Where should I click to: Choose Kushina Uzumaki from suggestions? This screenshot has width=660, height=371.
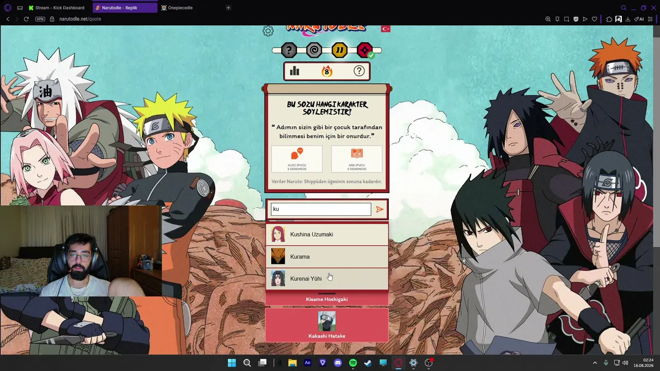[327, 234]
